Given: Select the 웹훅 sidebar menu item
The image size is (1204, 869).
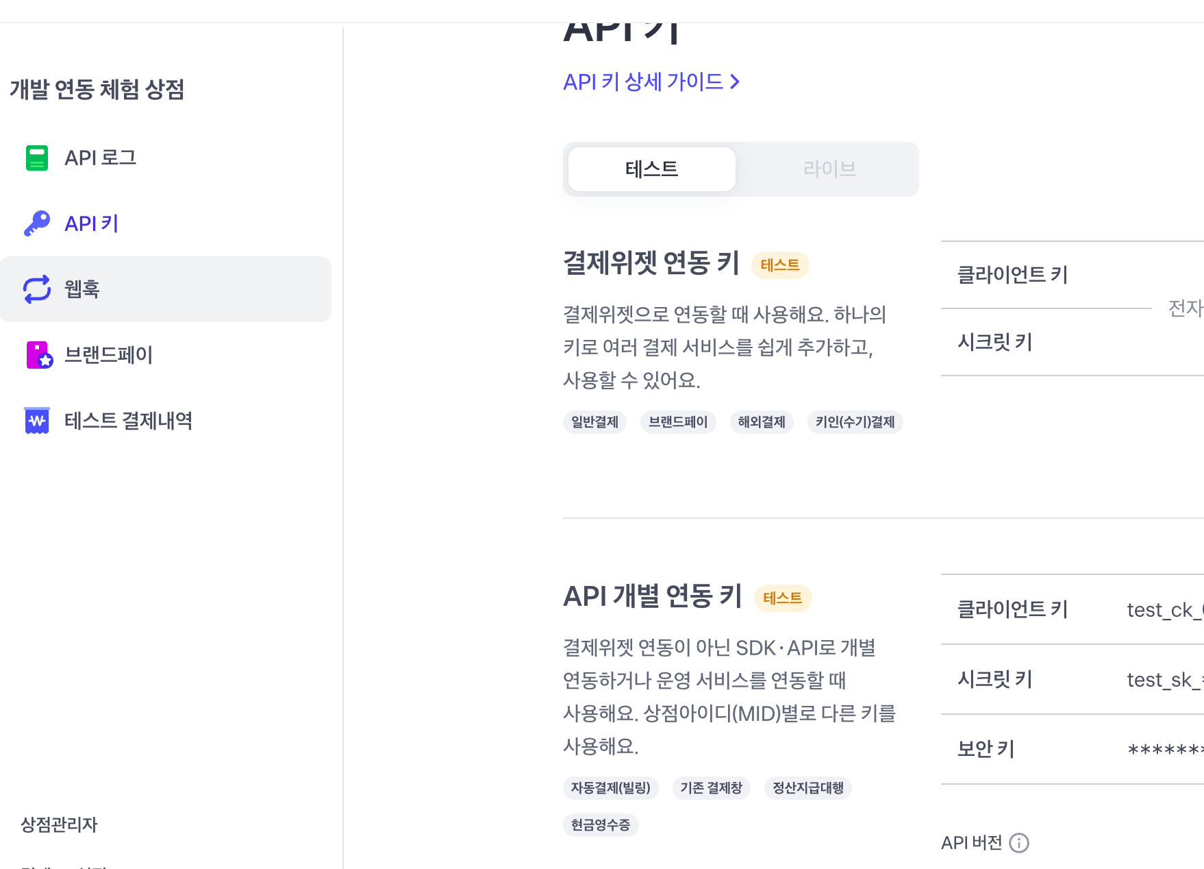Looking at the screenshot, I should pyautogui.click(x=166, y=289).
